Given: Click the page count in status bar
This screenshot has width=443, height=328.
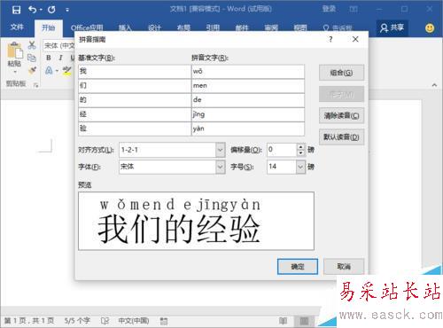Looking at the screenshot, I should click(29, 321).
